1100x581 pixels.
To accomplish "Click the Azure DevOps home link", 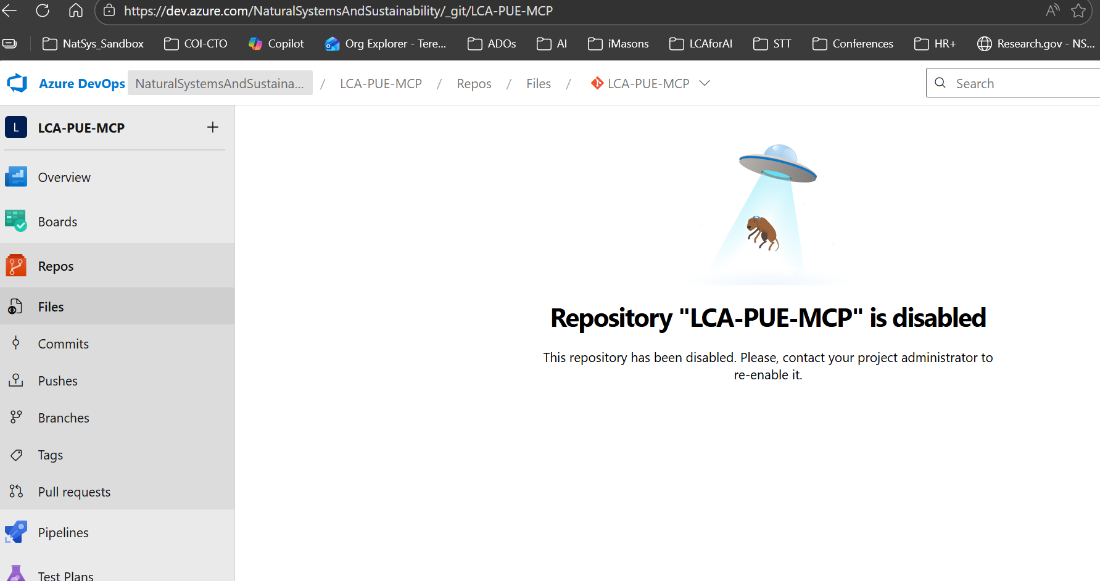I will tap(82, 84).
